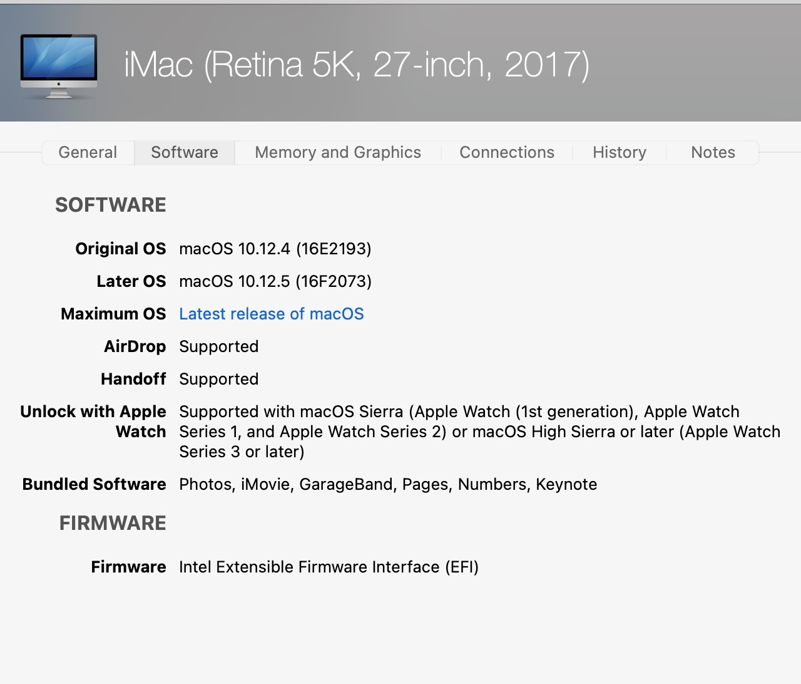Show the History tab

click(x=620, y=152)
